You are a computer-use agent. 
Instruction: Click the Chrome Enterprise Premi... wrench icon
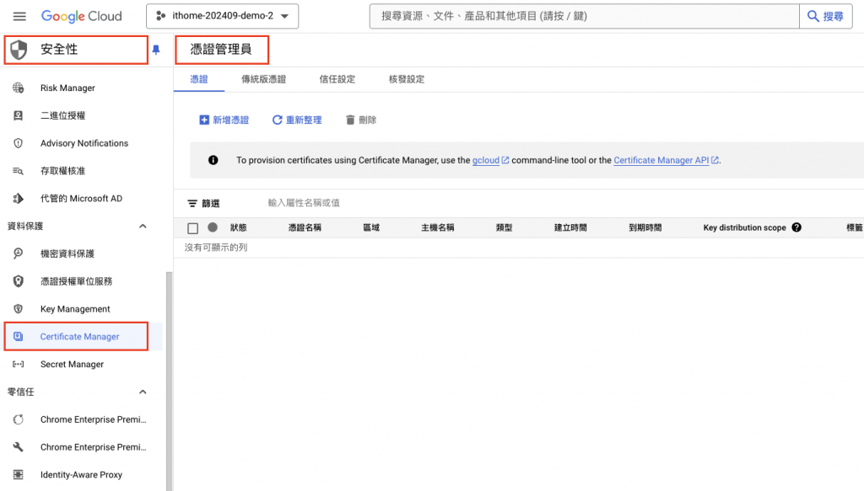point(19,447)
